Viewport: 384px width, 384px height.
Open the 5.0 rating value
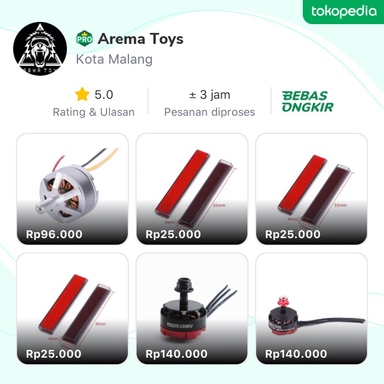(x=104, y=95)
